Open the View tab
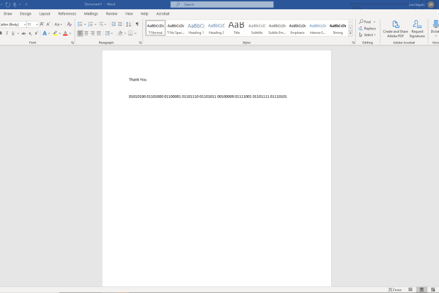Screen dimensions: 439x293 coord(129,13)
